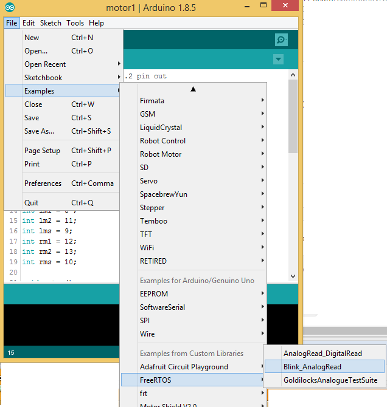Open AnalogRead_DigitalRead example

[x=322, y=353]
